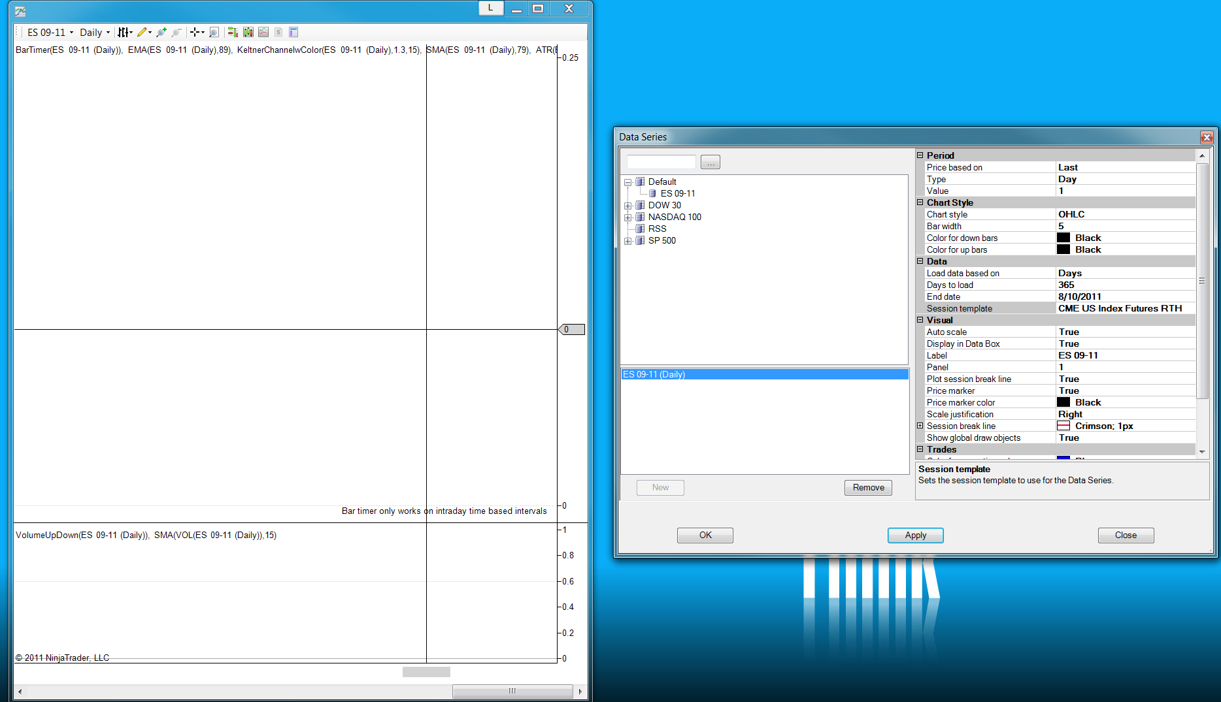1221x702 pixels.
Task: Click OK in Data Series dialog
Action: (x=705, y=535)
